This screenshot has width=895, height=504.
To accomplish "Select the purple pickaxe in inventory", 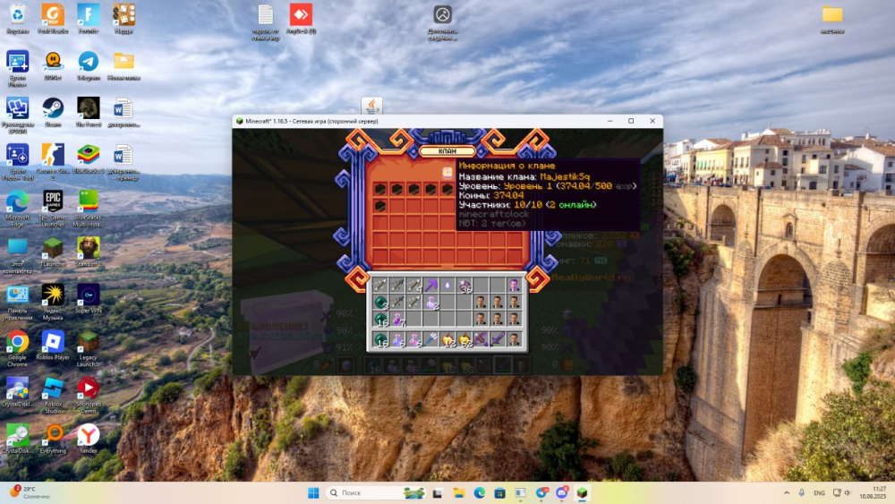I will coord(430,285).
